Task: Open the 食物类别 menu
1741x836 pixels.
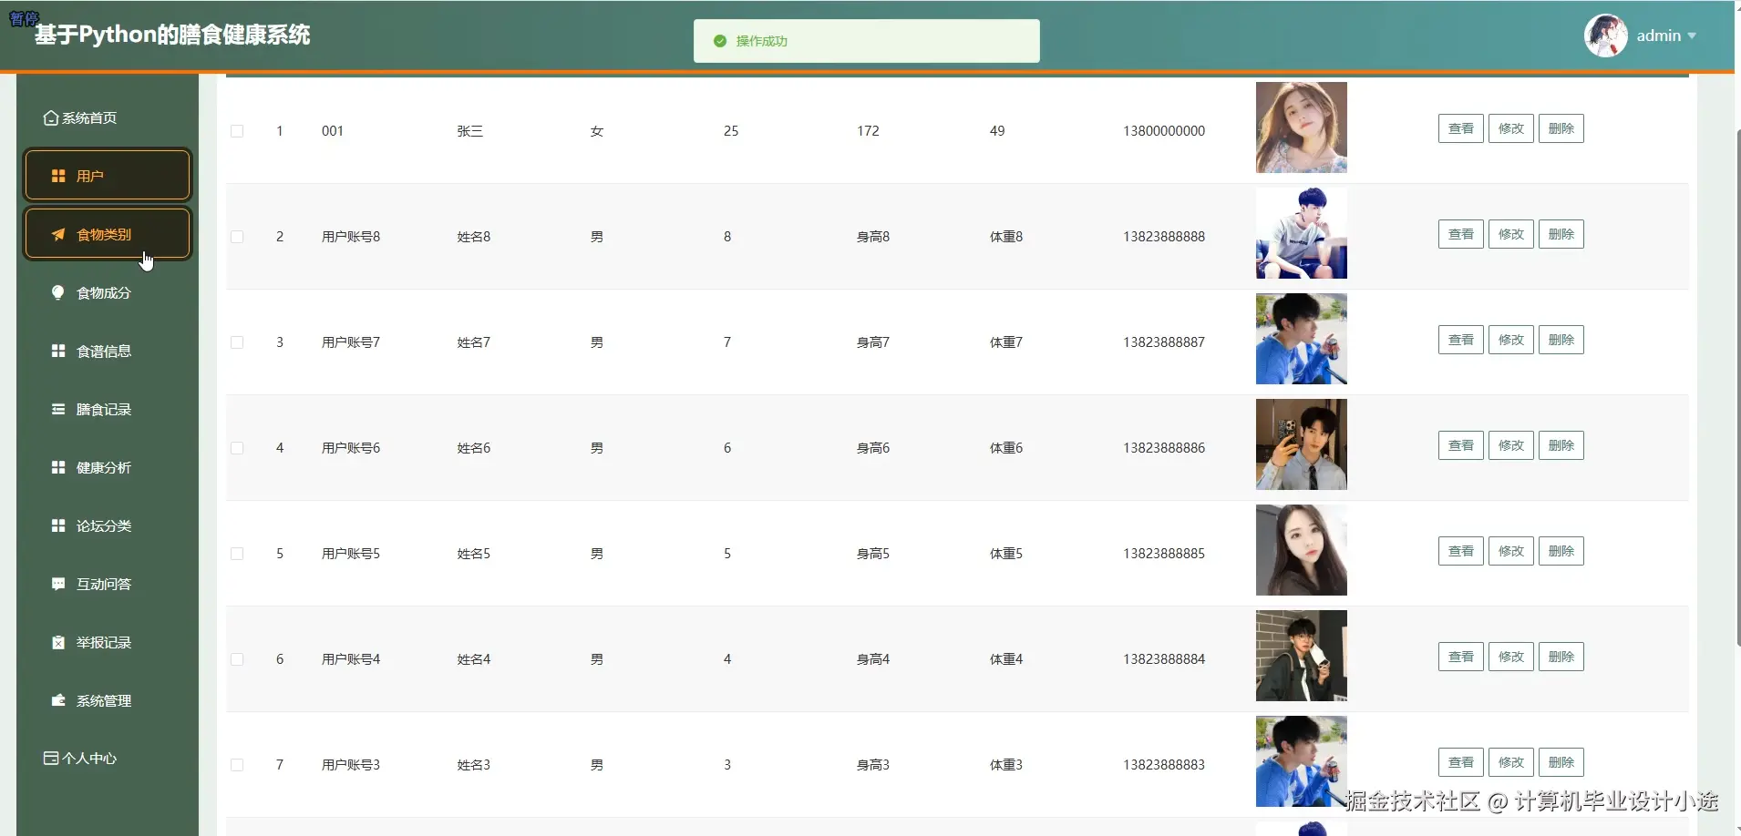Action: pos(108,234)
